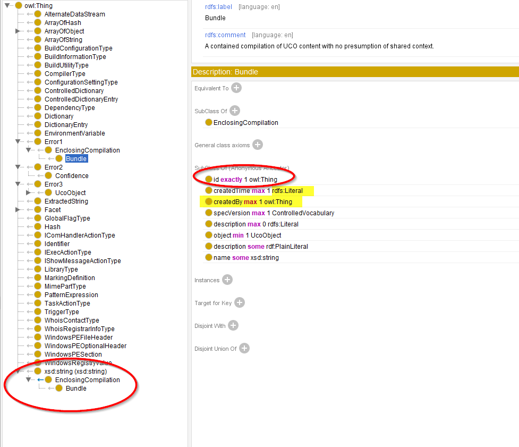Image resolution: width=519 pixels, height=447 pixels.
Task: Click the EnclosingCompilation class icon under SubClass Of
Action: 209,122
